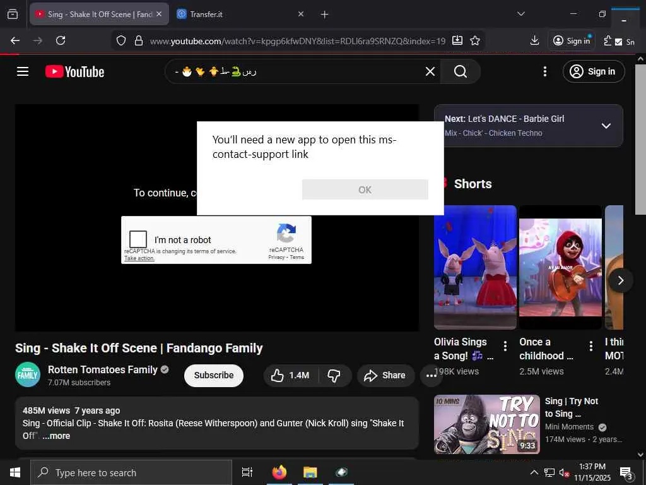This screenshot has height=485, width=646.
Task: Open options for Olivia Sings short
Action: (x=505, y=346)
